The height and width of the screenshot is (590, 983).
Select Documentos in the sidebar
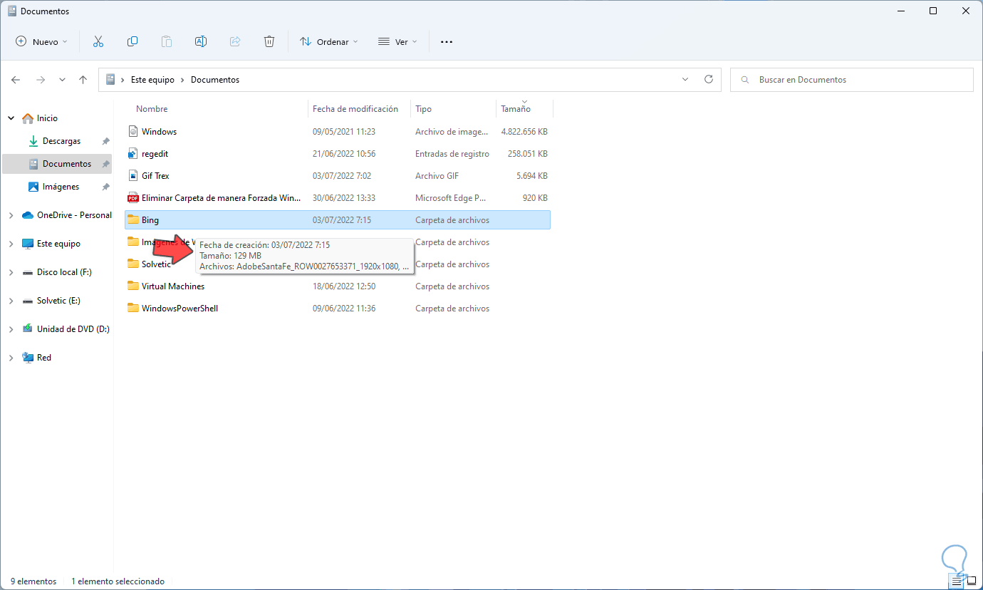(x=57, y=164)
